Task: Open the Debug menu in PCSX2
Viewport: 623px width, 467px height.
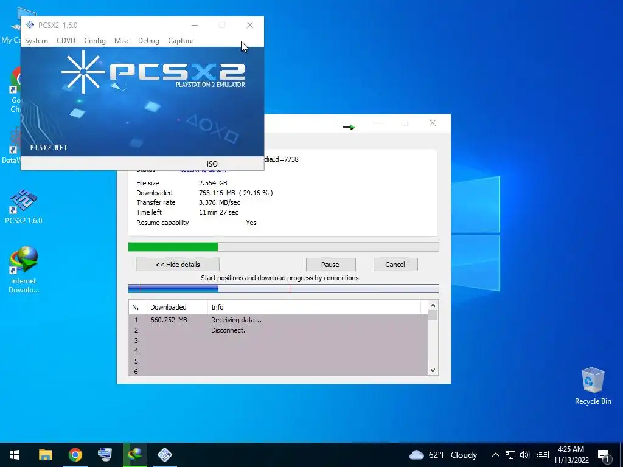Action: pyautogui.click(x=148, y=41)
